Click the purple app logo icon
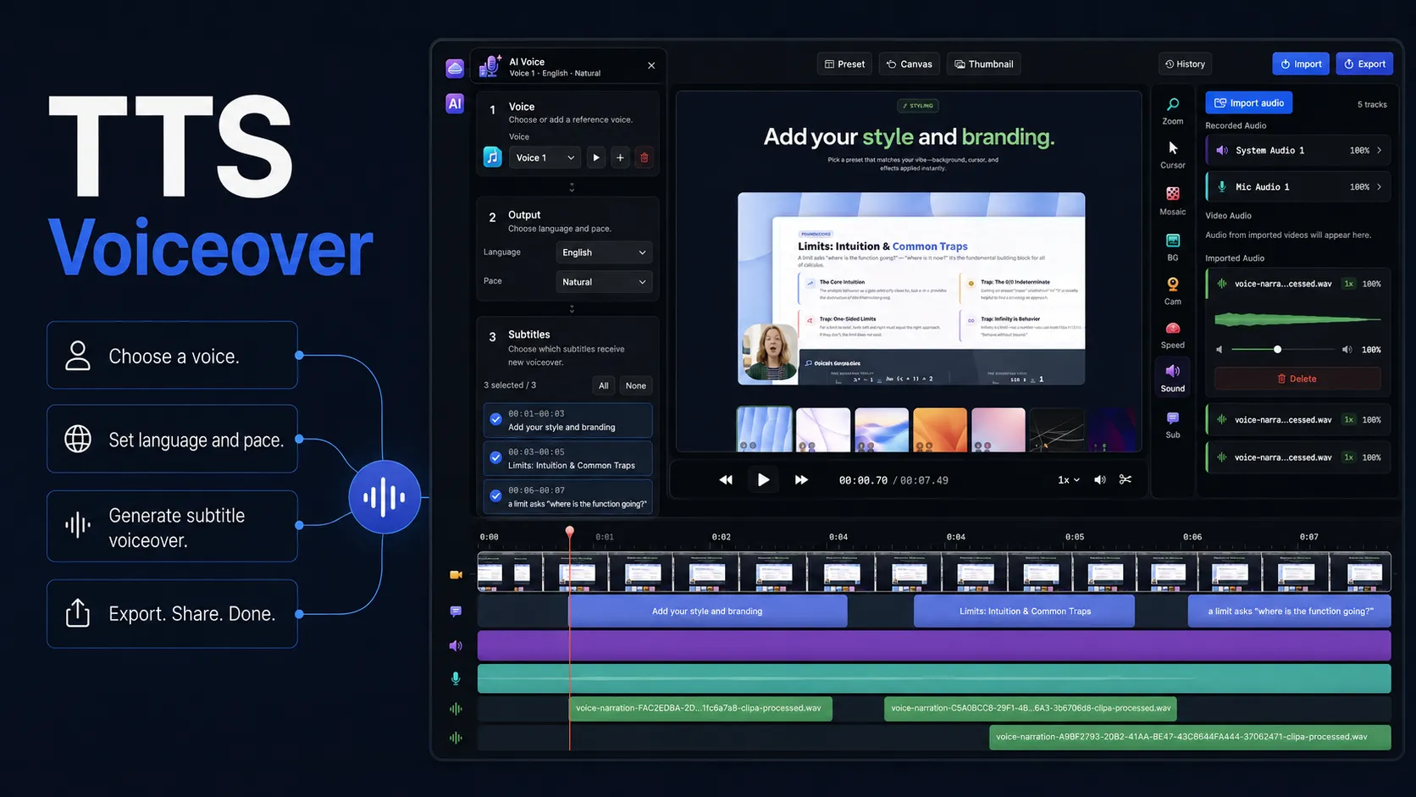This screenshot has height=797, width=1416. [455, 68]
